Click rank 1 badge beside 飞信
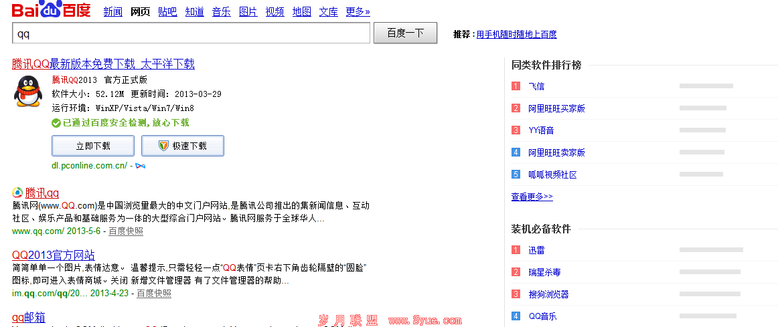Image resolution: width=778 pixels, height=327 pixels. point(516,86)
